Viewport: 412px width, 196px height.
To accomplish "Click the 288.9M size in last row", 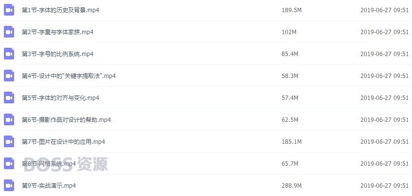I will [x=292, y=185].
